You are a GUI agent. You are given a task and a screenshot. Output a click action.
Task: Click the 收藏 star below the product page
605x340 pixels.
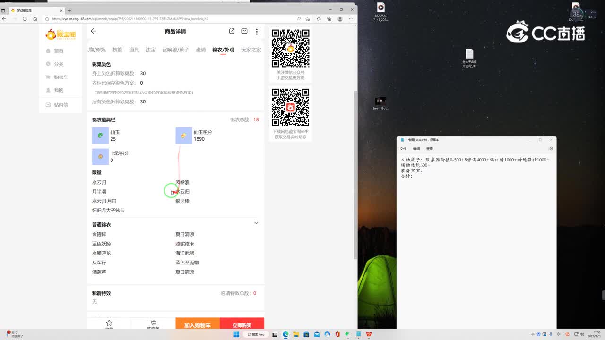(109, 323)
